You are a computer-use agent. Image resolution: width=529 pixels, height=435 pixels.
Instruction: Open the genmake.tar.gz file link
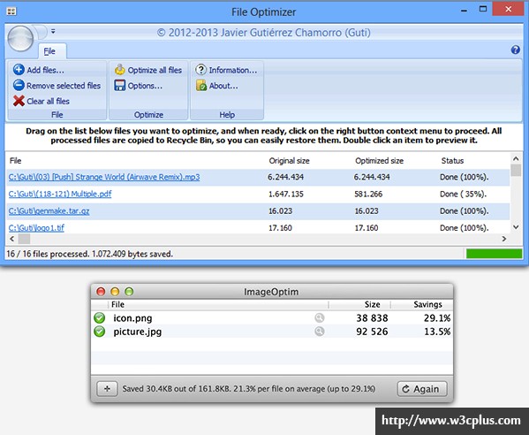click(x=49, y=211)
